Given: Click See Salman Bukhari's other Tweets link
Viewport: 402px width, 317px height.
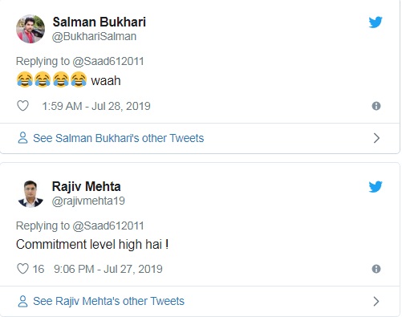Looking at the screenshot, I should (119, 138).
